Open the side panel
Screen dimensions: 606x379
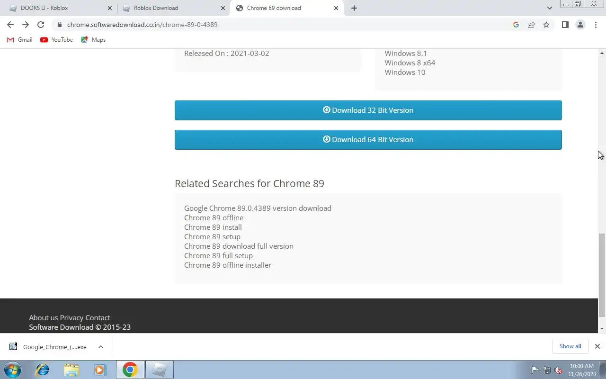(x=565, y=25)
